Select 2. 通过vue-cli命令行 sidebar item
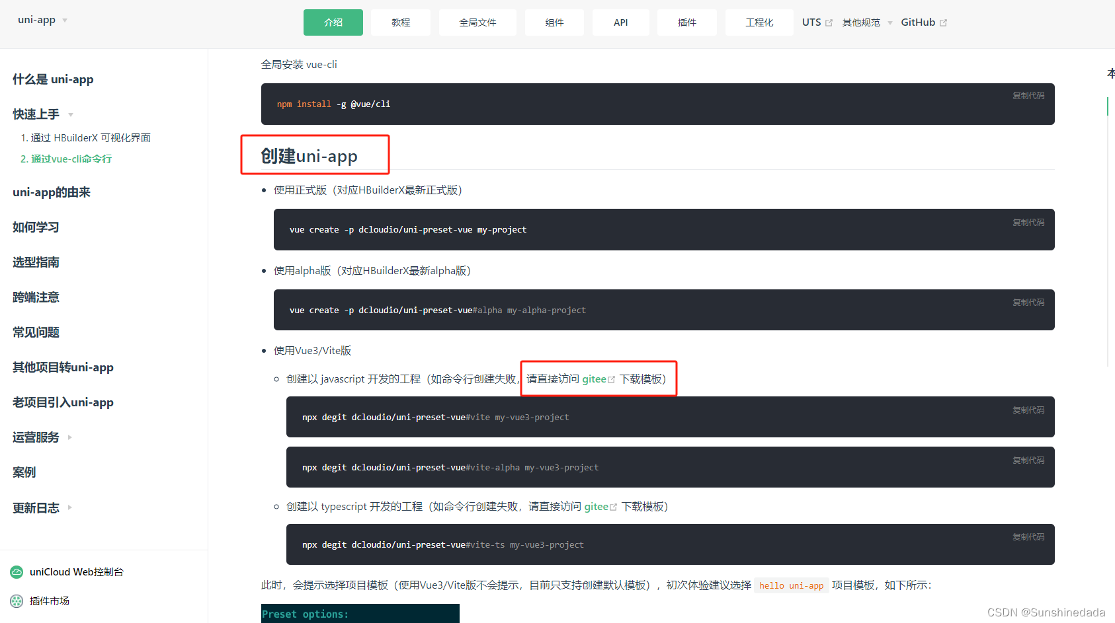Viewport: 1115px width, 623px height. click(66, 159)
